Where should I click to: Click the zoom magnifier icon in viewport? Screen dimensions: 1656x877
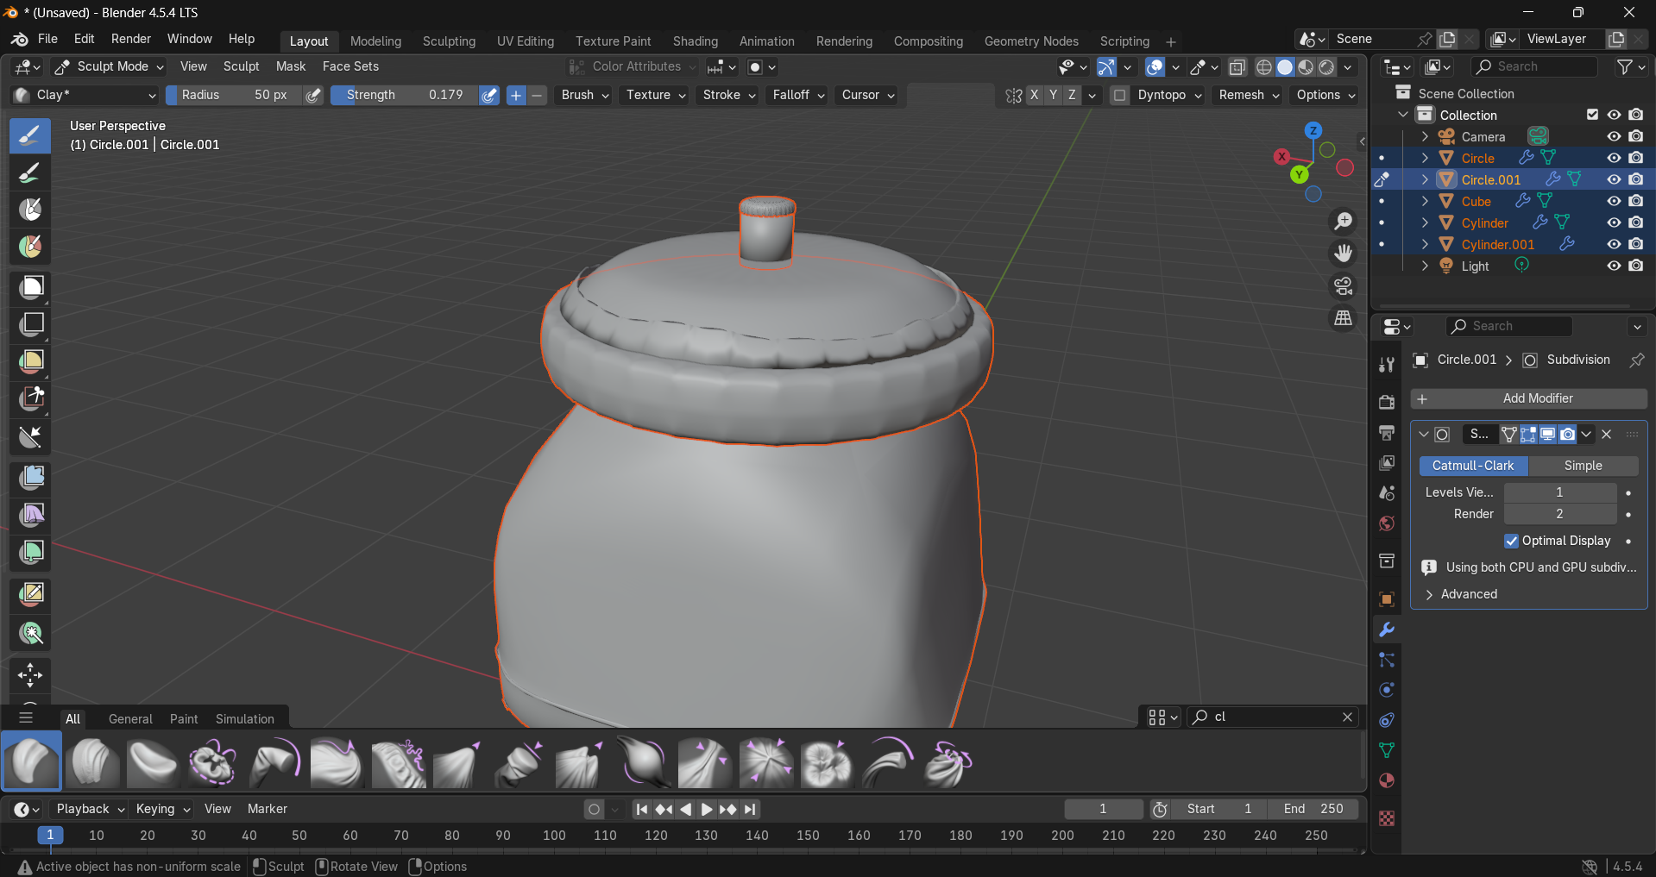pyautogui.click(x=1343, y=222)
